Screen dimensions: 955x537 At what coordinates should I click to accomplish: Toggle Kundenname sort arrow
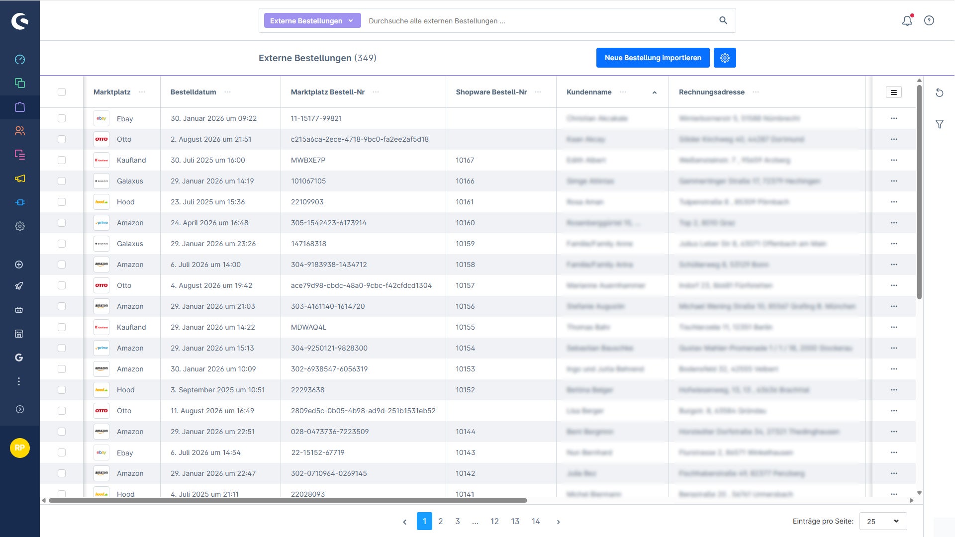[x=655, y=92]
